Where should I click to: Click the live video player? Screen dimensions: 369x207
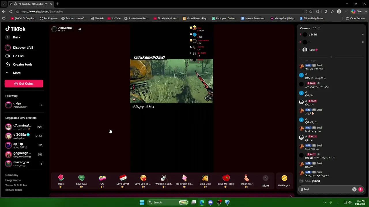[x=172, y=81]
